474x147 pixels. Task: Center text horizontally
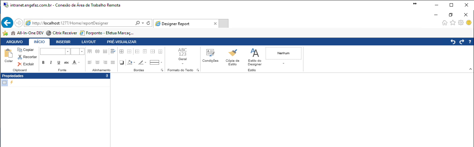(97, 62)
